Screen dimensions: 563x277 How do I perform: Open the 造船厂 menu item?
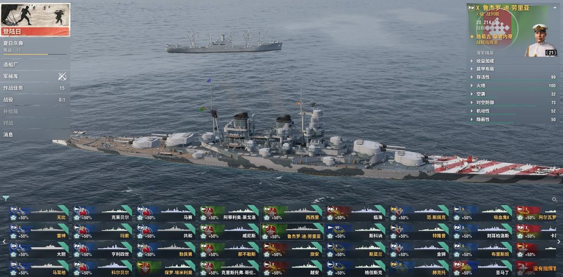(35, 65)
